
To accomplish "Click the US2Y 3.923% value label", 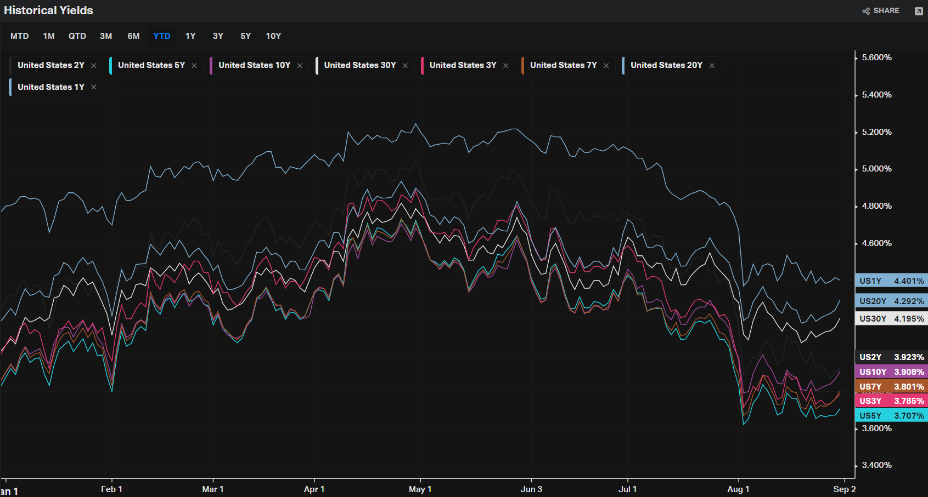I will pos(891,357).
